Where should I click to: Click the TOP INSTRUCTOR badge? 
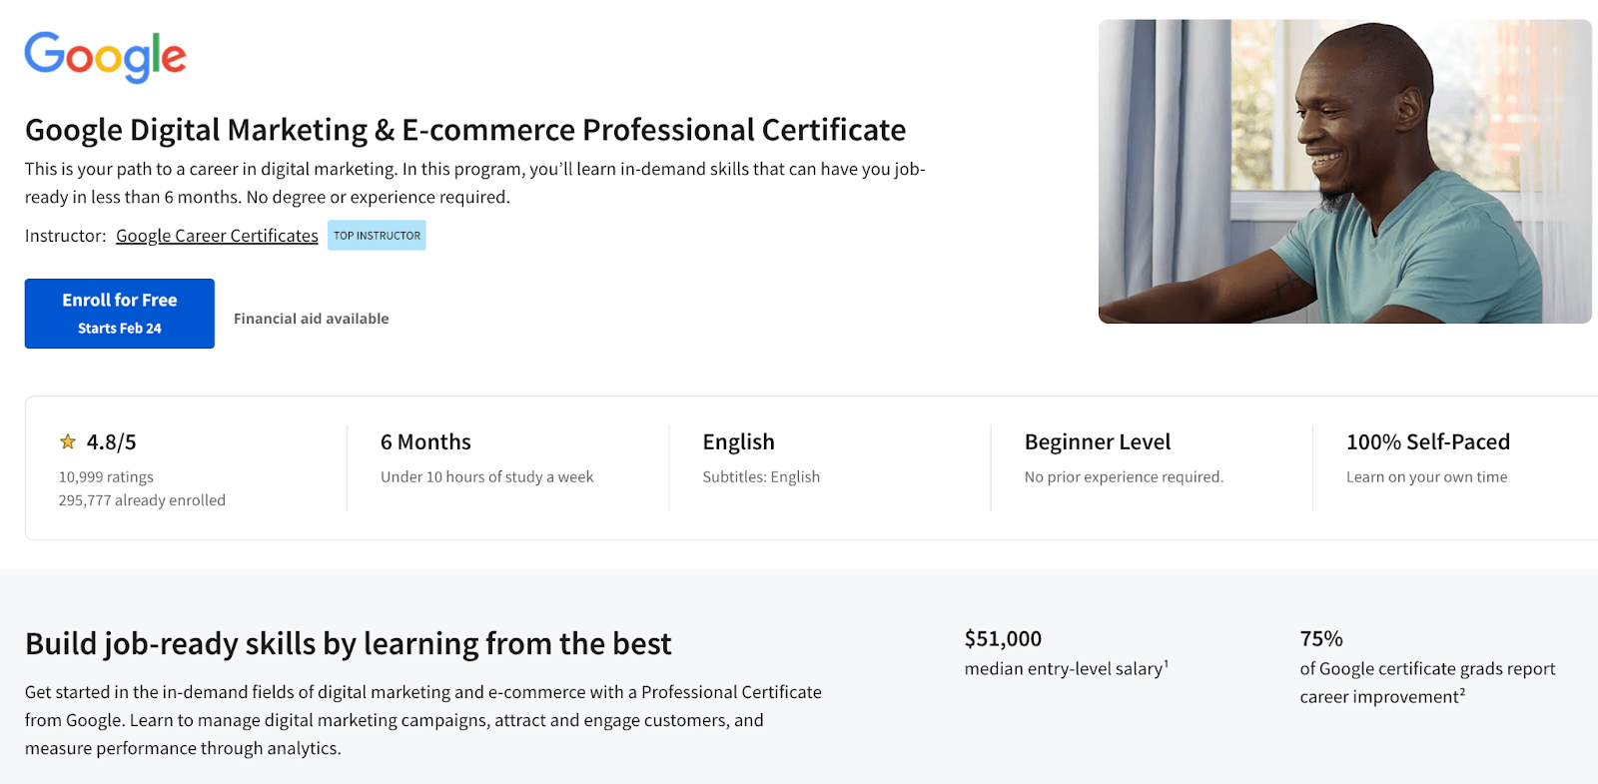coord(377,236)
